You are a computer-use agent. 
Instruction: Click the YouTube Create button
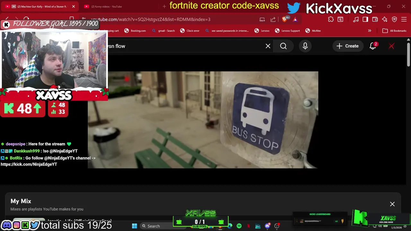347,46
